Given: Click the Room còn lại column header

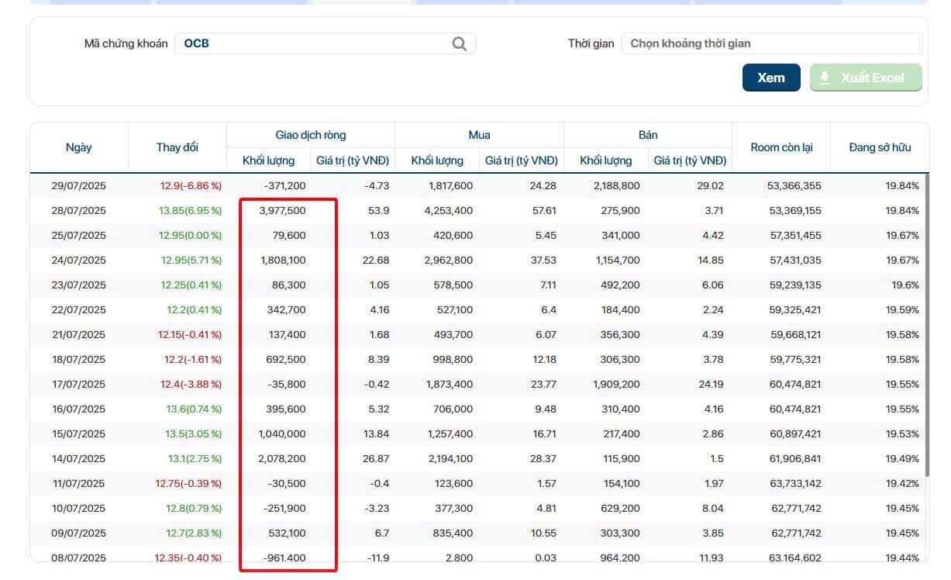Looking at the screenshot, I should 780,147.
